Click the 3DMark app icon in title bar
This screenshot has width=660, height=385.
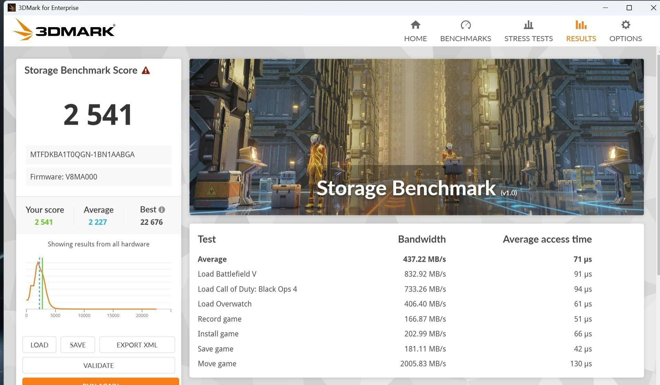click(x=12, y=8)
